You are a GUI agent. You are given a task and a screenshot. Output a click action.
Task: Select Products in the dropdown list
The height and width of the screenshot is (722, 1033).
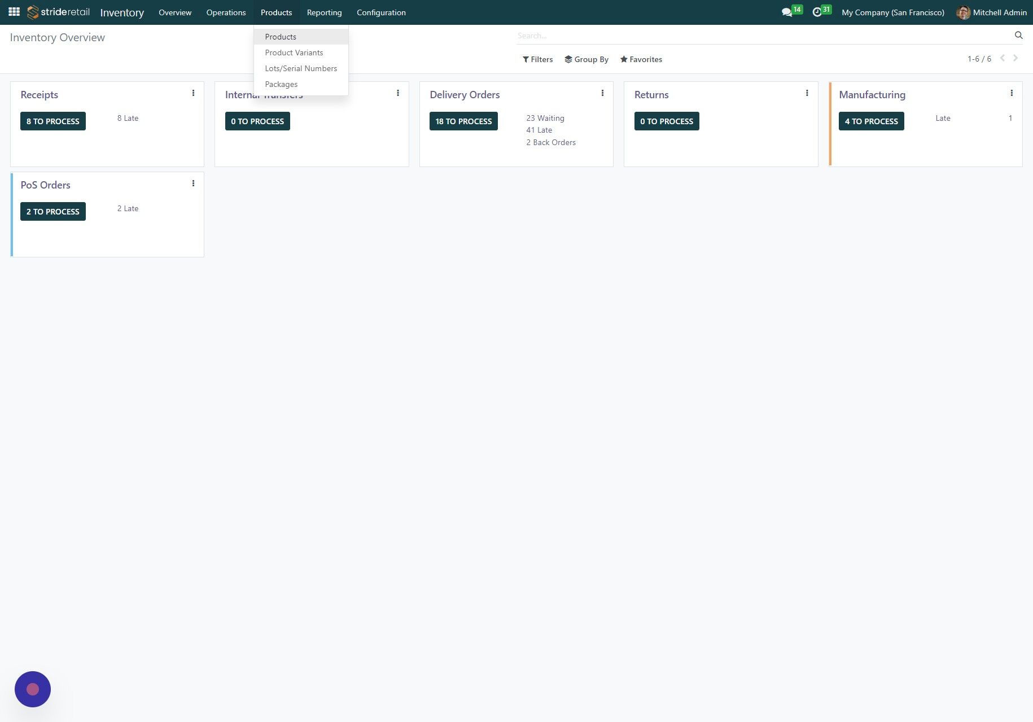pyautogui.click(x=301, y=37)
